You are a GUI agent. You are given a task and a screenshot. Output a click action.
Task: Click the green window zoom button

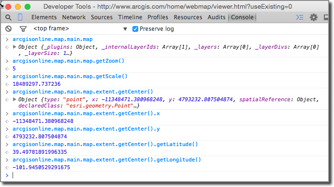pos(28,7)
